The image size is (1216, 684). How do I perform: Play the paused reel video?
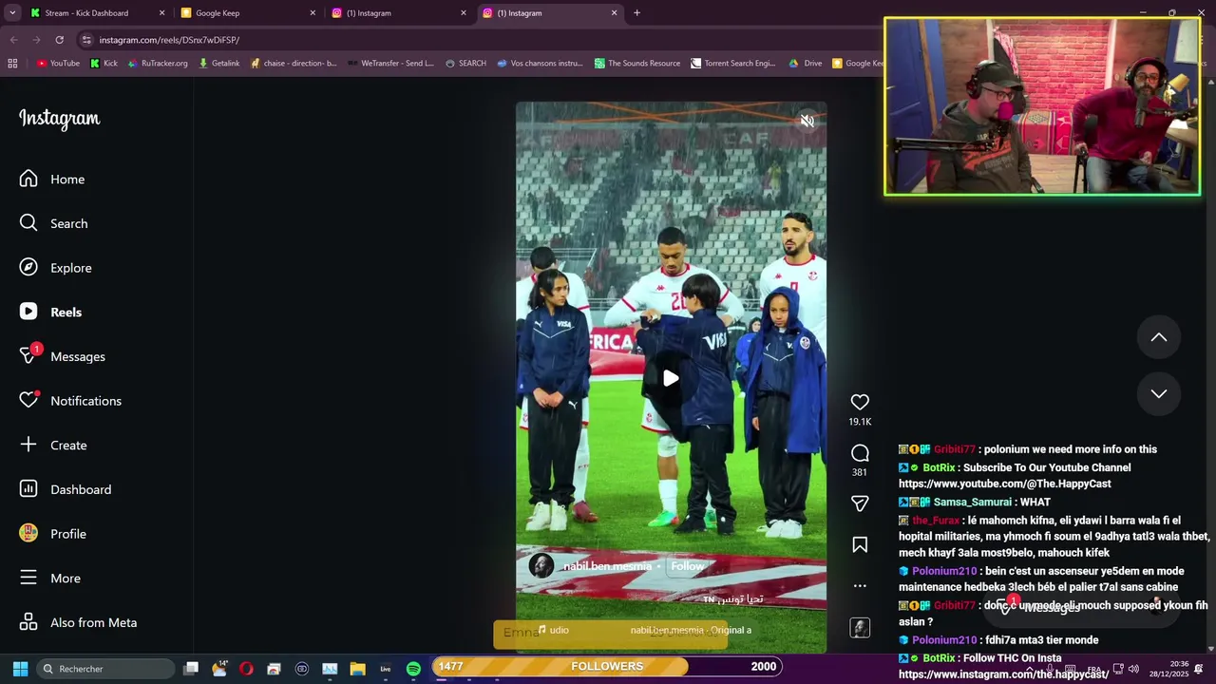pos(671,378)
